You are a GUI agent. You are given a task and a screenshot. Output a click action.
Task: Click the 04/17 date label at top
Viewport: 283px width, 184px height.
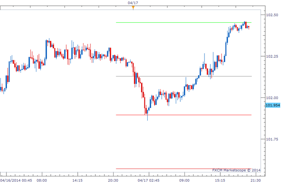point(133,3)
